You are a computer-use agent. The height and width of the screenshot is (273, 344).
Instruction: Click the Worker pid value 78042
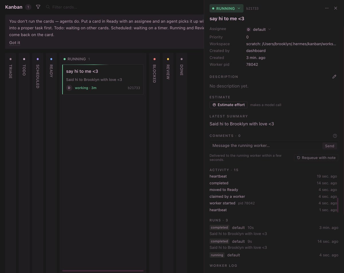point(252,64)
